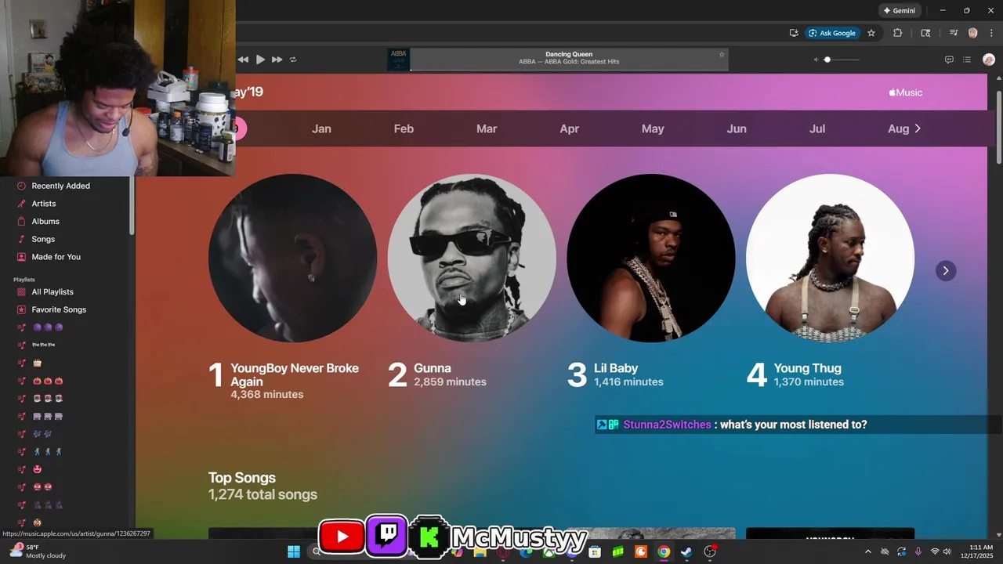1003x564 pixels.
Task: Toggle repeat mode in the player
Action: pos(293,60)
